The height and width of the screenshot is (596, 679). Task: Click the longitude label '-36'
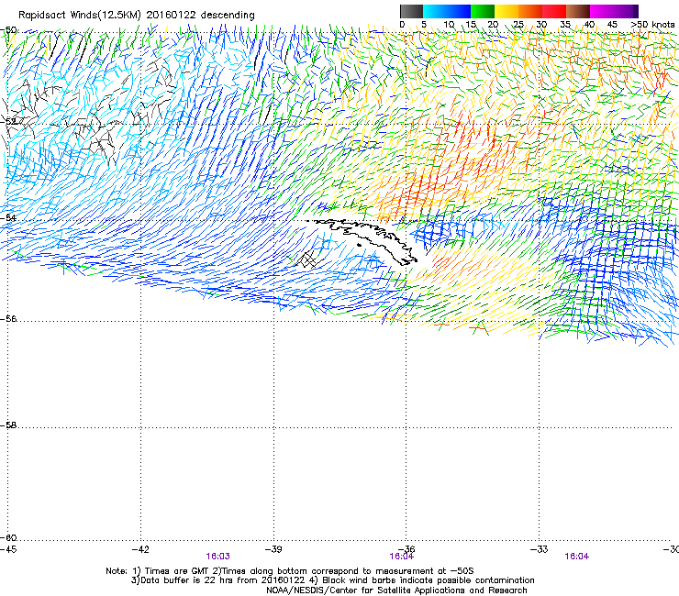[406, 549]
